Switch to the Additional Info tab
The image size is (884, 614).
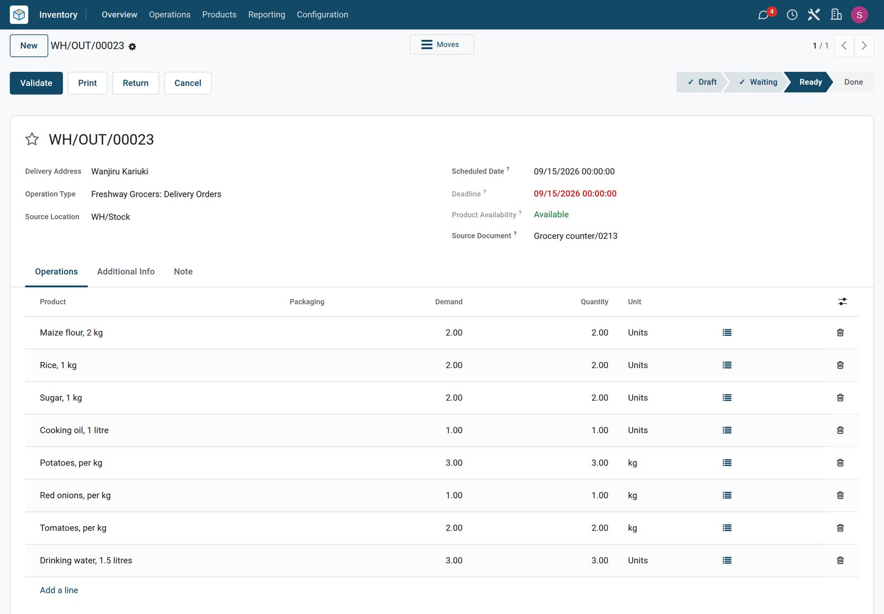pos(126,271)
